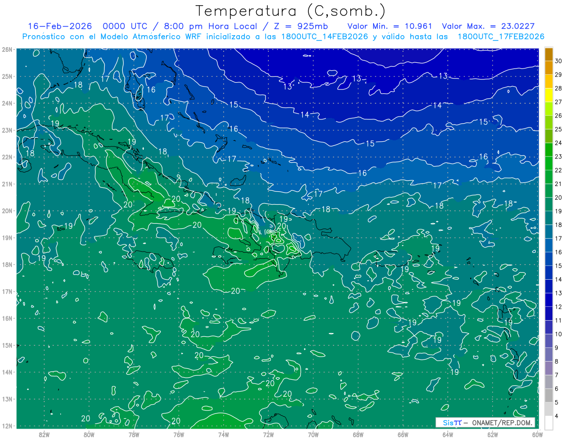Click the "21N" latitude label
The image size is (571, 441).
coord(7,184)
